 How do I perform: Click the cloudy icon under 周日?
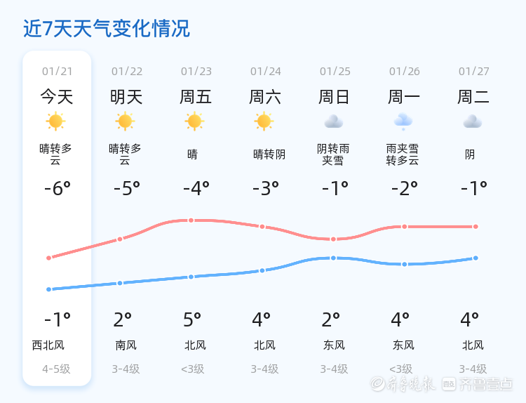[333, 121]
